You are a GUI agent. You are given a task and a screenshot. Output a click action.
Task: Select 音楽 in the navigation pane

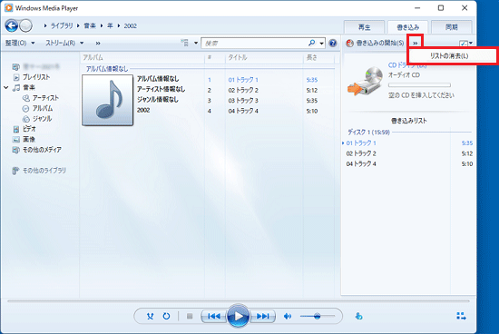pyautogui.click(x=29, y=87)
